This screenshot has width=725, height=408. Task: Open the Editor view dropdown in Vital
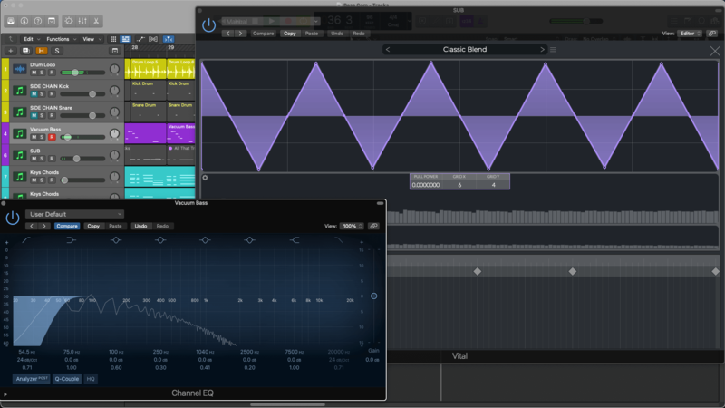coord(689,33)
